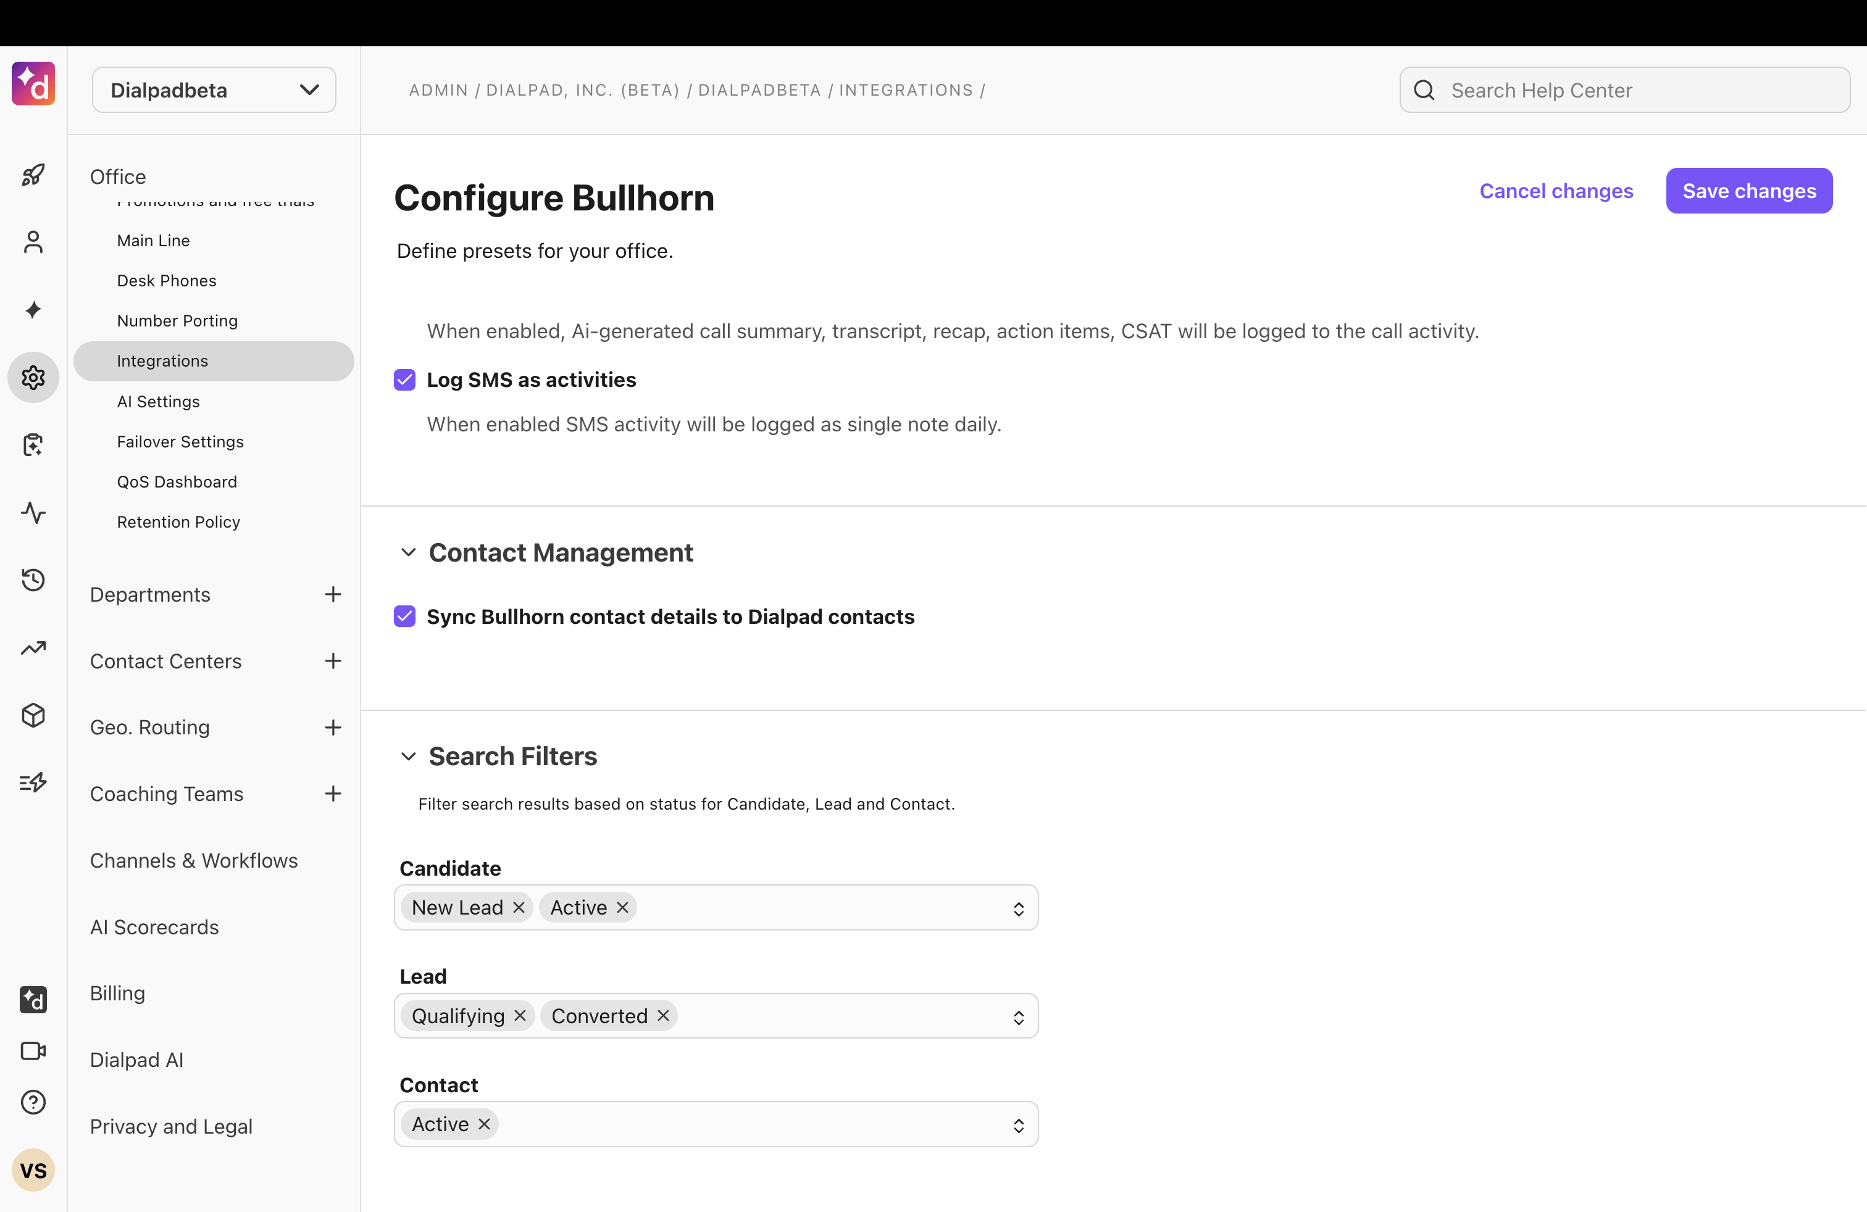Open the cube box icon in the sidebar
1867x1212 pixels.
[33, 715]
